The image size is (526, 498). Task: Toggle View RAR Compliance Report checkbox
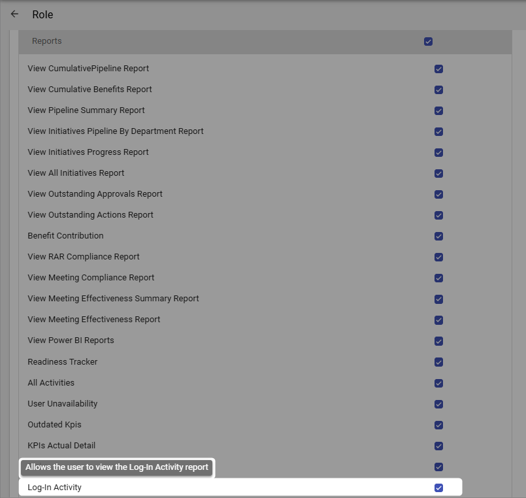438,257
